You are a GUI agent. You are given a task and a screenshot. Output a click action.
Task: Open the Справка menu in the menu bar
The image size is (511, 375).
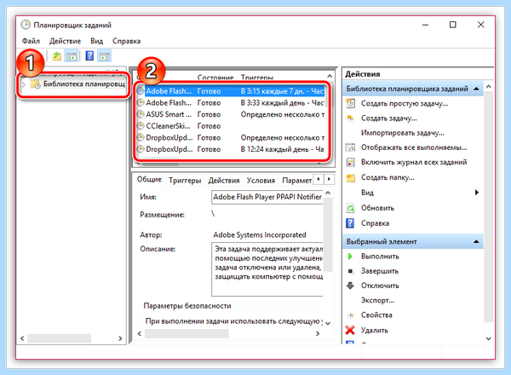(126, 41)
